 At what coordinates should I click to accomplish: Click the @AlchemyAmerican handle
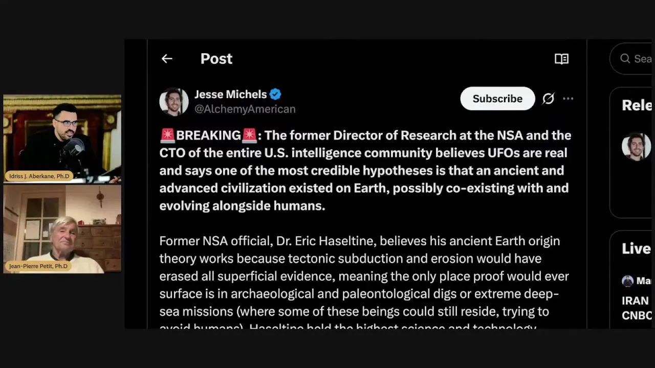(245, 109)
